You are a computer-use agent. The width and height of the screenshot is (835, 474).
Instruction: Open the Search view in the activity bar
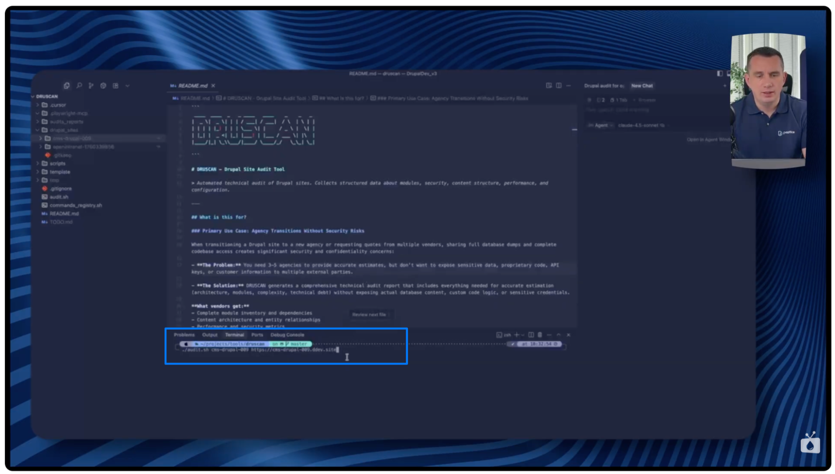79,85
